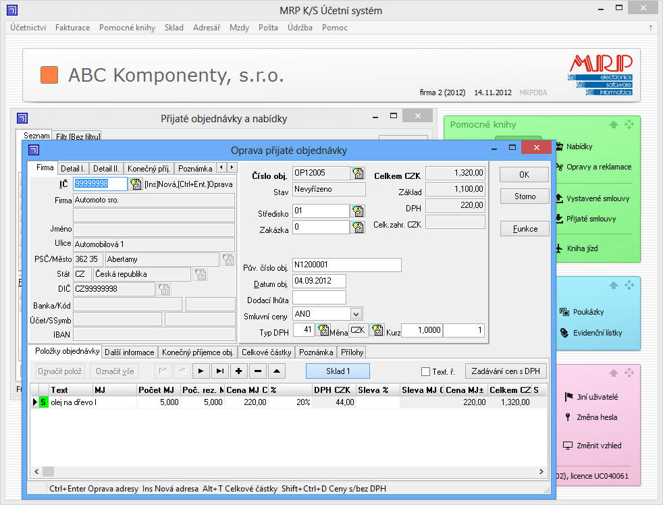This screenshot has height=505, width=663.
Task: Open Přijaté smlouvy
Action: pyautogui.click(x=591, y=219)
